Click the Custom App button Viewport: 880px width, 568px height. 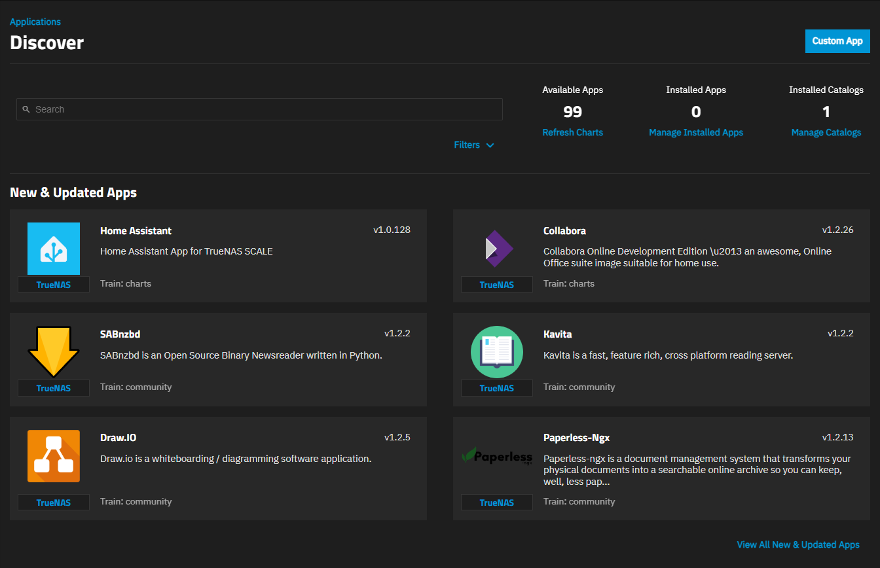click(x=837, y=41)
